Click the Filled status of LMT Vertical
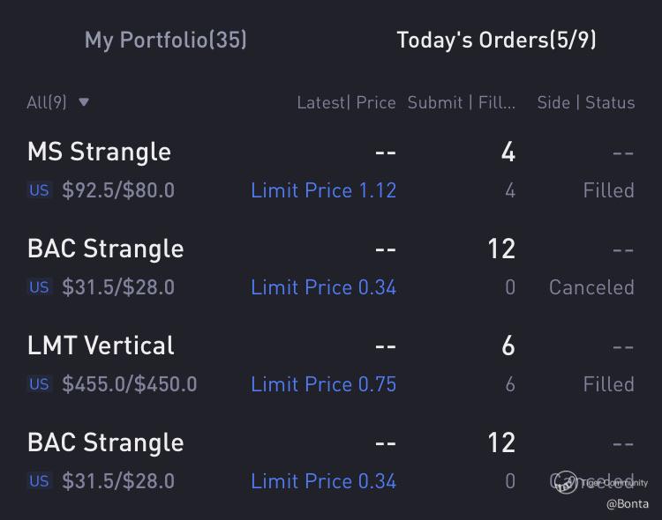This screenshot has width=662, height=520. point(608,384)
